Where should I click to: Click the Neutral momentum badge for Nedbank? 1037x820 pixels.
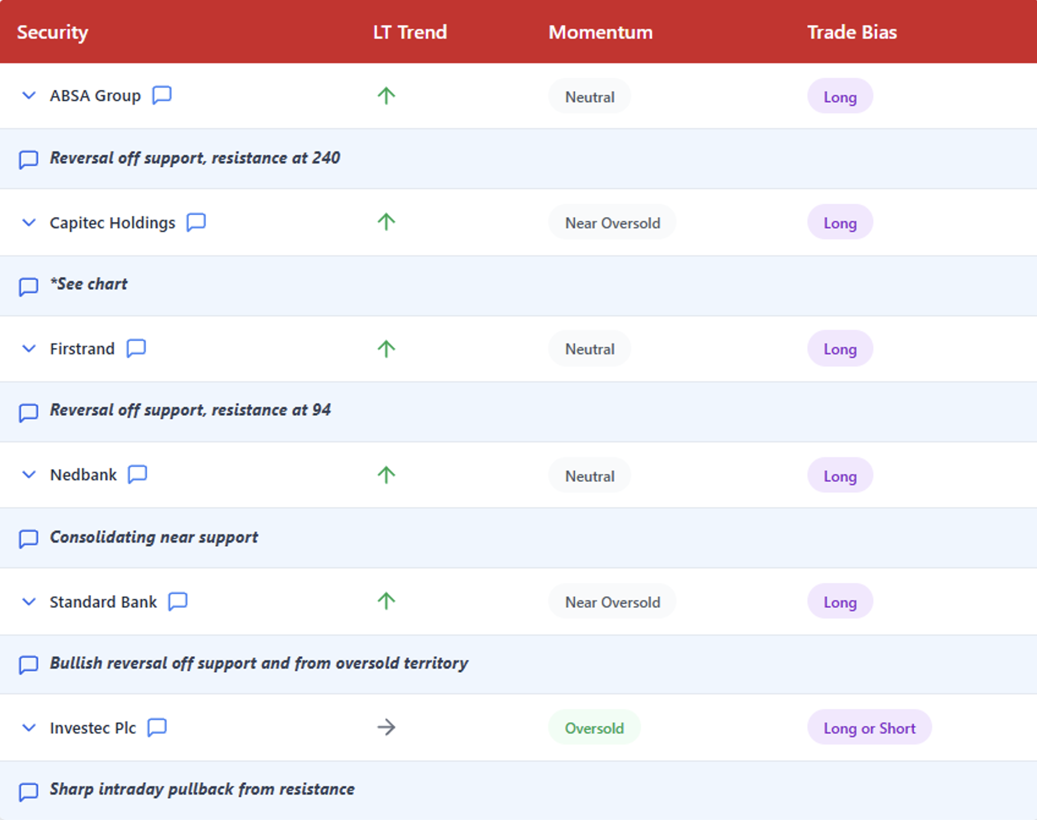(x=590, y=476)
